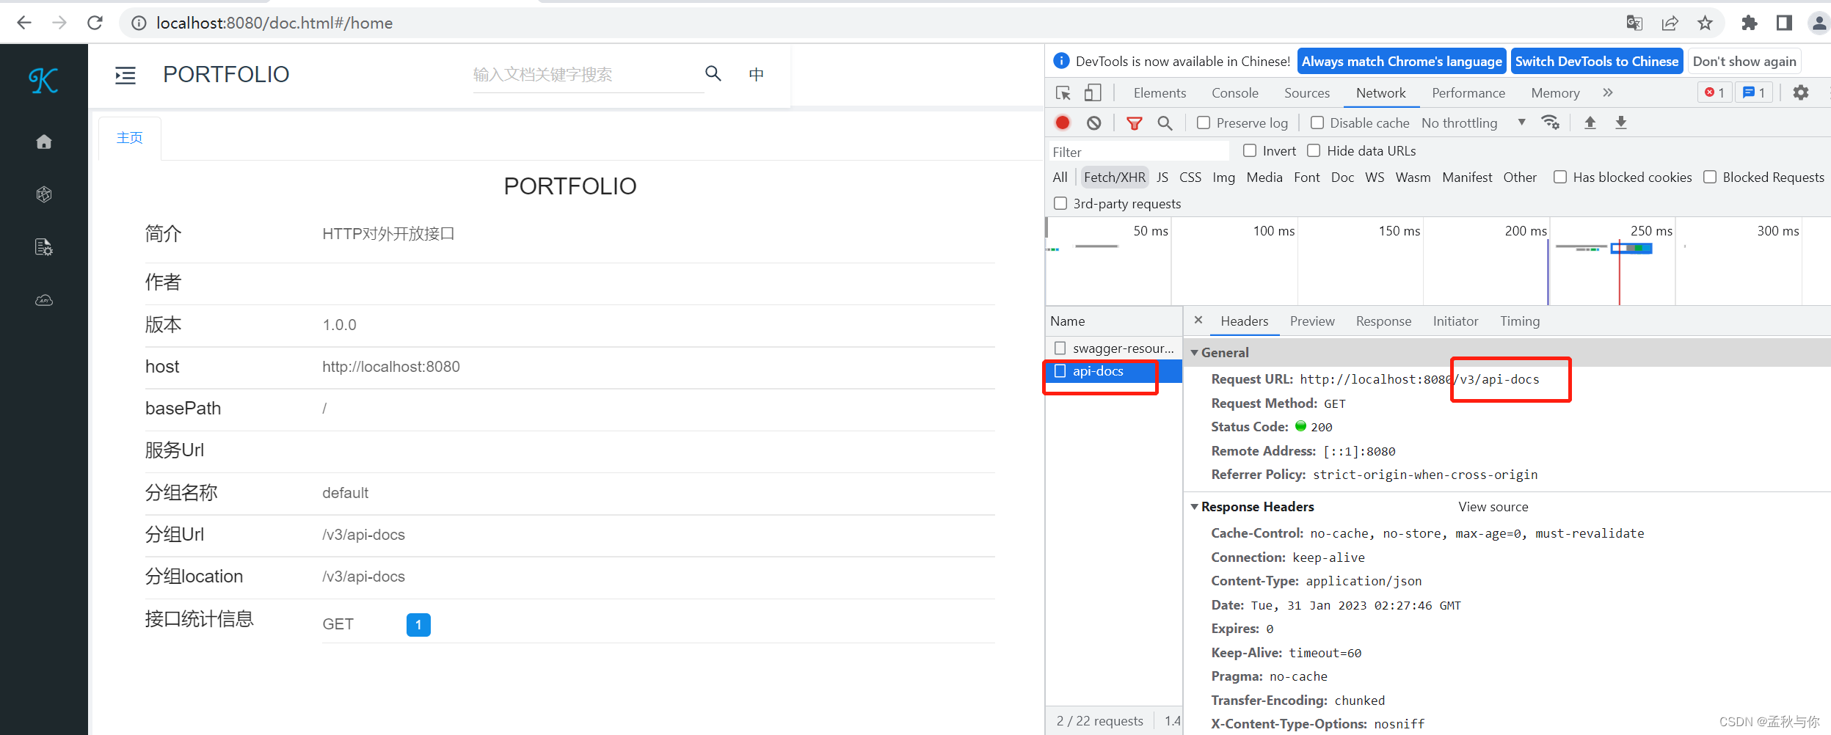Open the Initiator tab of the request
Viewport: 1831px width, 735px height.
point(1455,321)
